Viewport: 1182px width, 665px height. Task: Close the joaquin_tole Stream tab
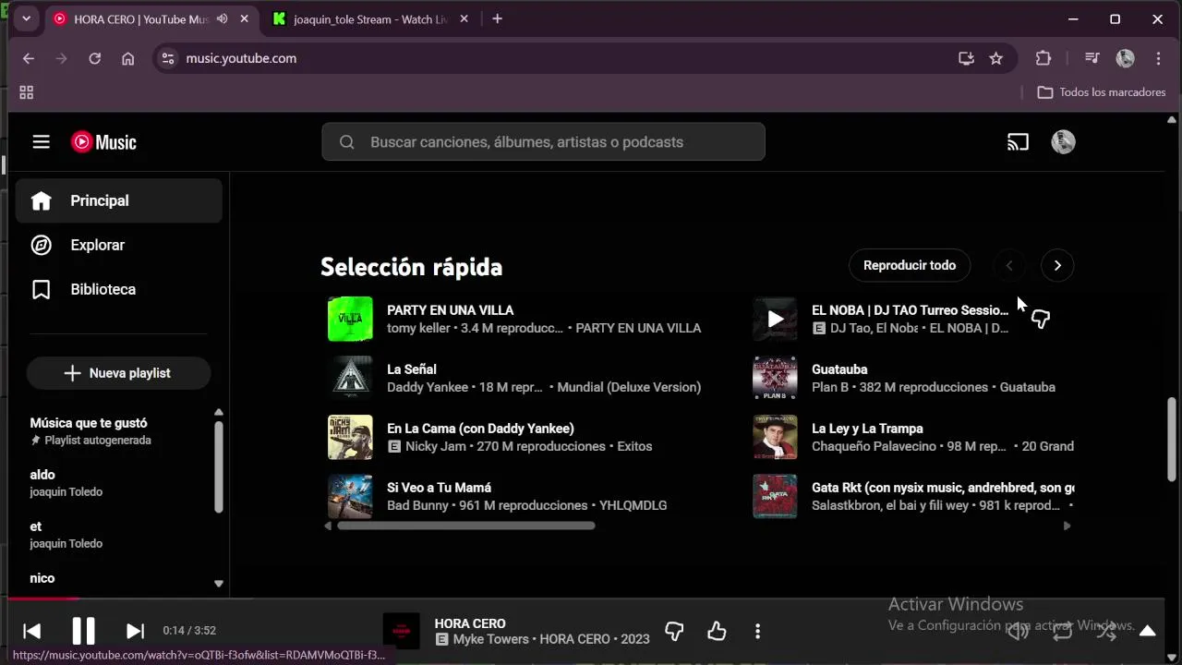464,19
